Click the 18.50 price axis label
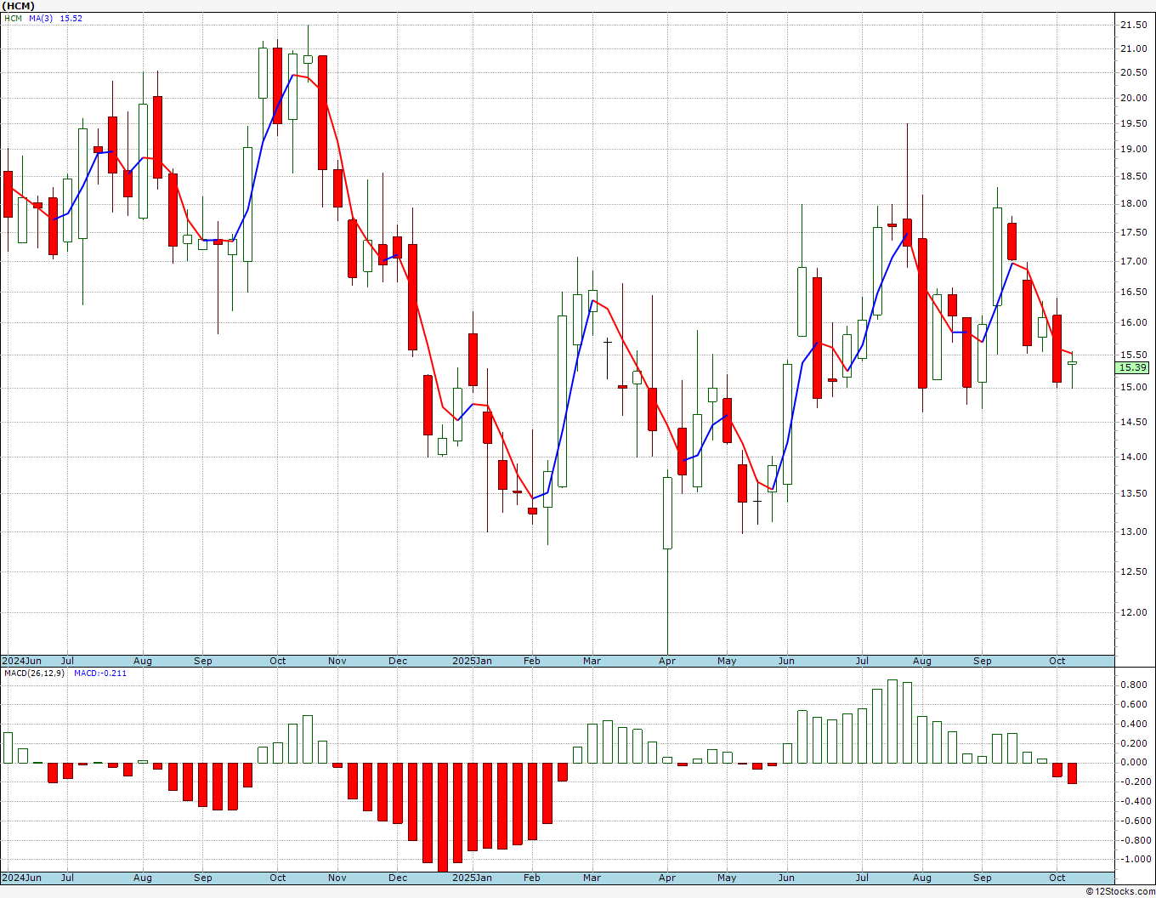The width and height of the screenshot is (1156, 898). coord(1132,177)
